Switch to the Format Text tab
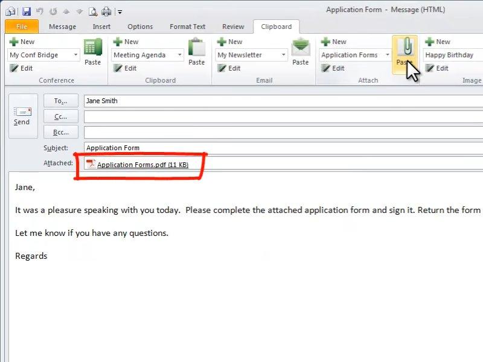Screen dimensions: 483x362 (187, 27)
